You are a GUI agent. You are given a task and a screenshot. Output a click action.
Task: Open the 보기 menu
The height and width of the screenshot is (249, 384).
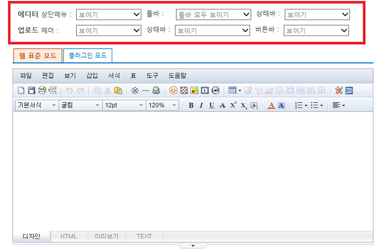pyautogui.click(x=70, y=76)
